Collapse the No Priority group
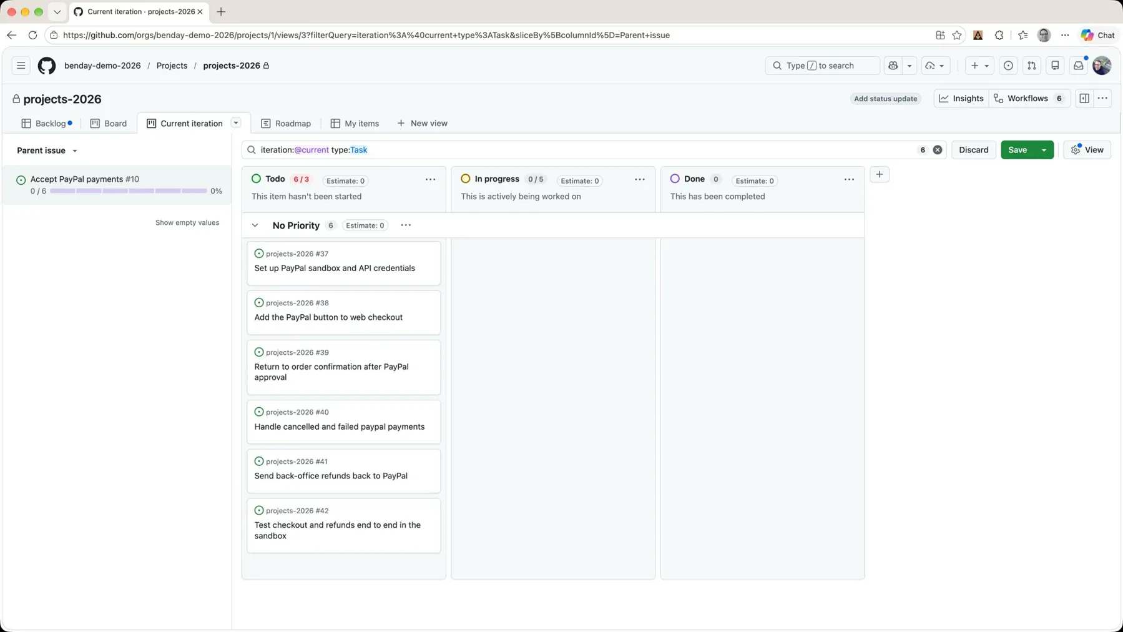 click(x=255, y=225)
